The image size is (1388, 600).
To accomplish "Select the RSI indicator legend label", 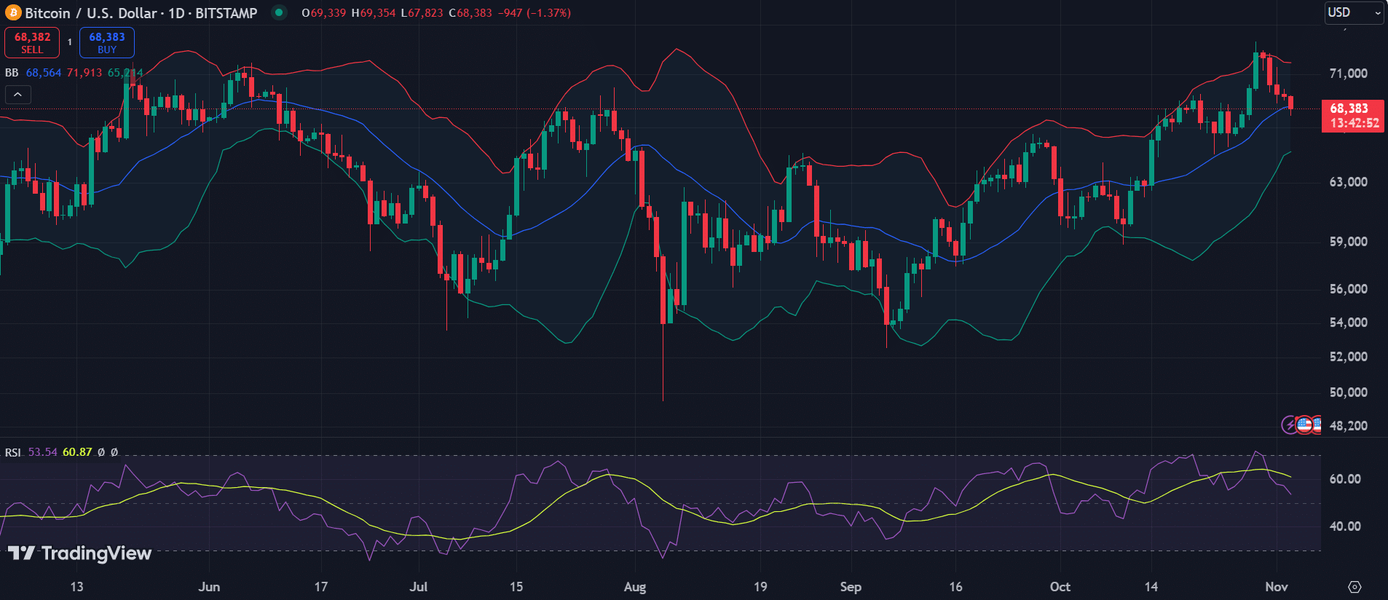I will 13,452.
